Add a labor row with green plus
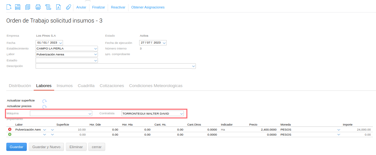Image resolution: width=376 pixels, height=155 pixels. 9,134
